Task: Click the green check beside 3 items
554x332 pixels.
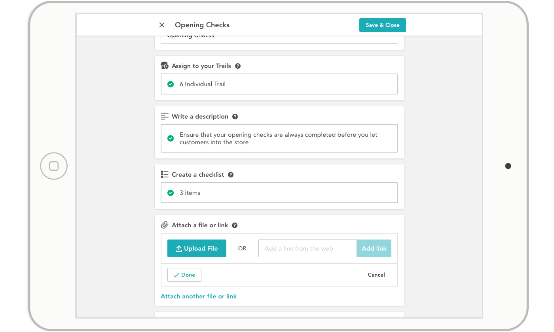Action: [171, 192]
